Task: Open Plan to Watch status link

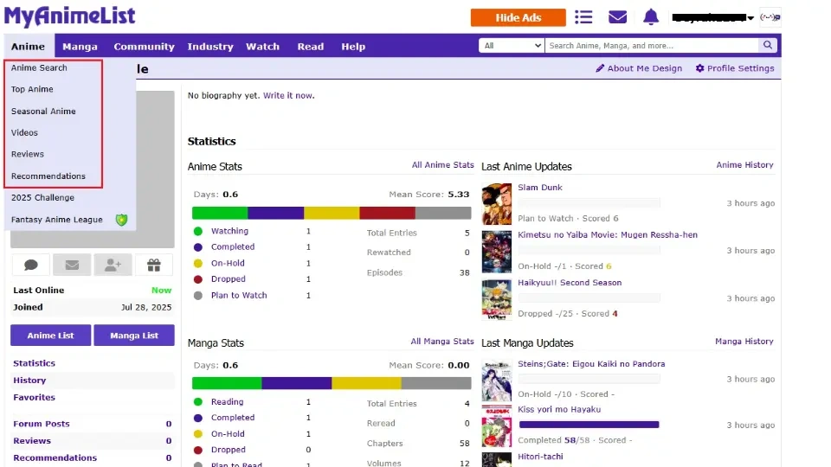Action: click(239, 295)
